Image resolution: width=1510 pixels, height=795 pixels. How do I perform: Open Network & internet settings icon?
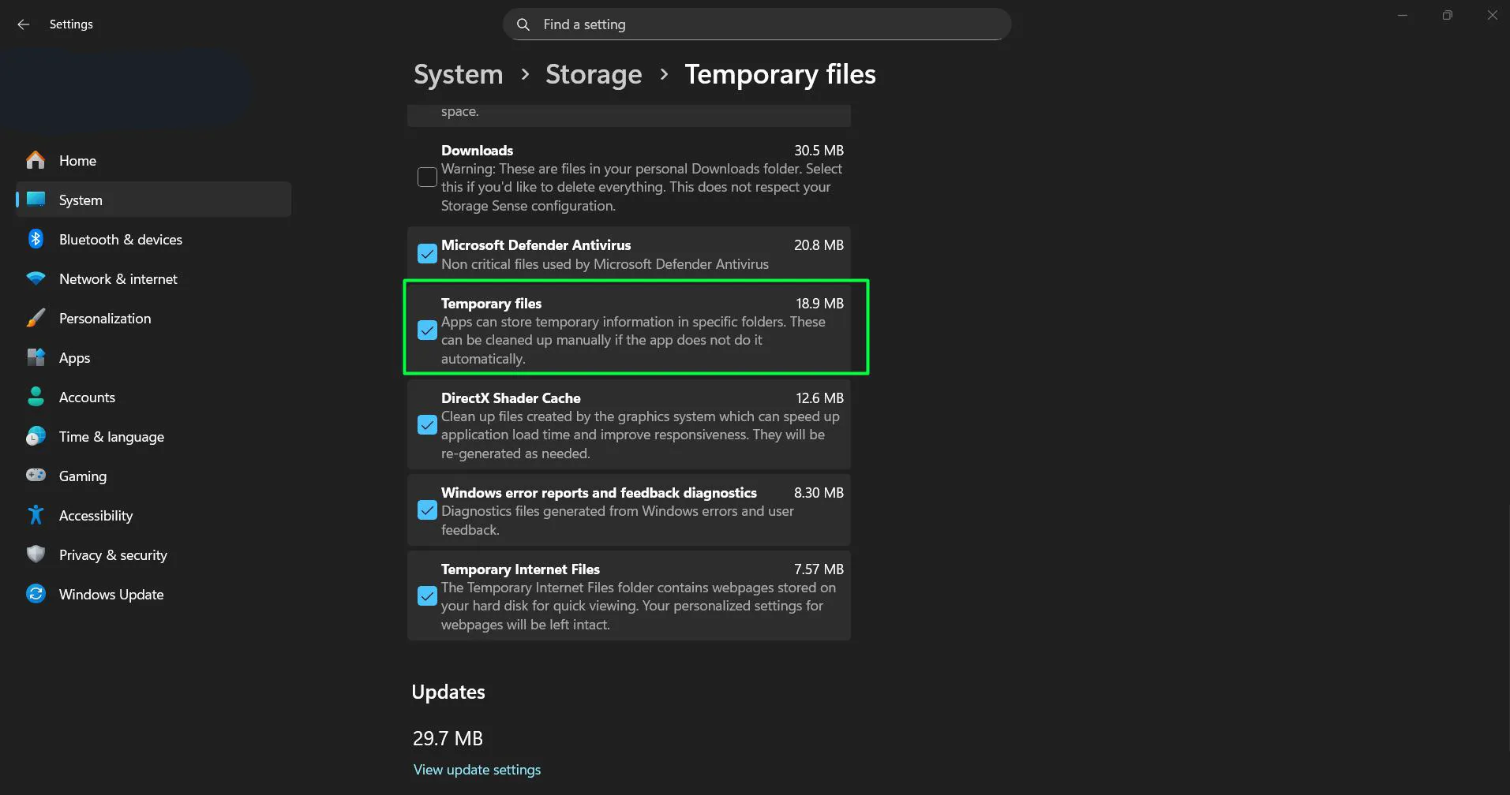[x=36, y=278]
